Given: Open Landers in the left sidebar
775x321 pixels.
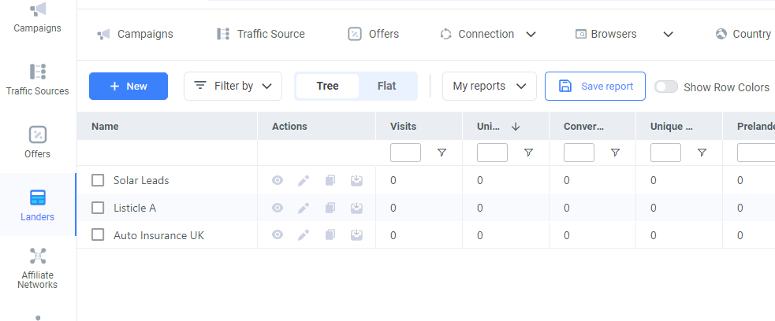Looking at the screenshot, I should point(38,205).
